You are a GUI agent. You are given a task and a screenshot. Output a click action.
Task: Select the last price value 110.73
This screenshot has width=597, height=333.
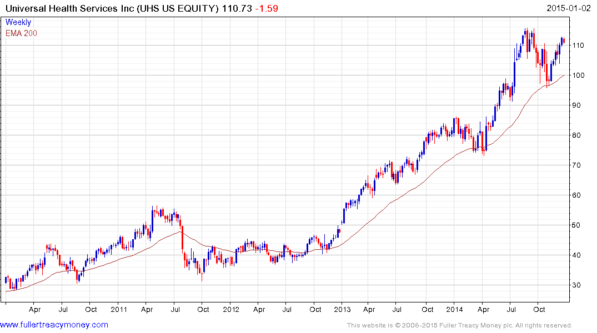click(237, 8)
